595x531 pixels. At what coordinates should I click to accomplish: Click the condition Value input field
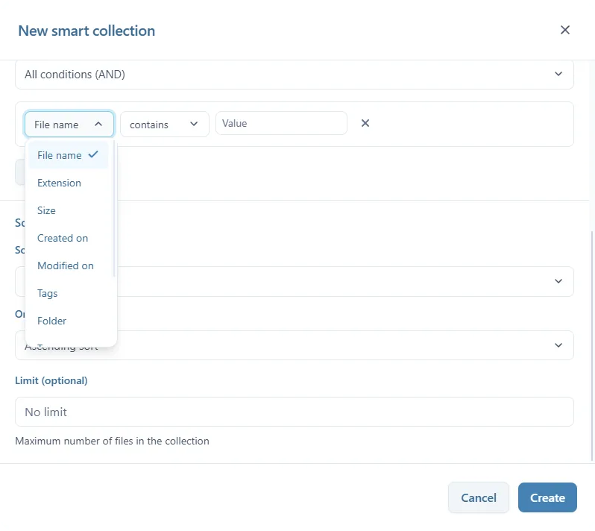coord(281,123)
